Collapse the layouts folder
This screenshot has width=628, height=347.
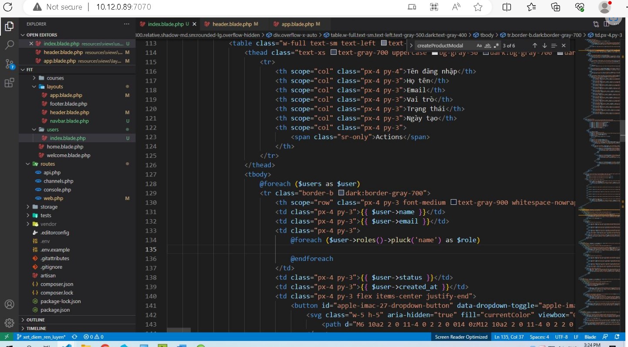(x=55, y=87)
